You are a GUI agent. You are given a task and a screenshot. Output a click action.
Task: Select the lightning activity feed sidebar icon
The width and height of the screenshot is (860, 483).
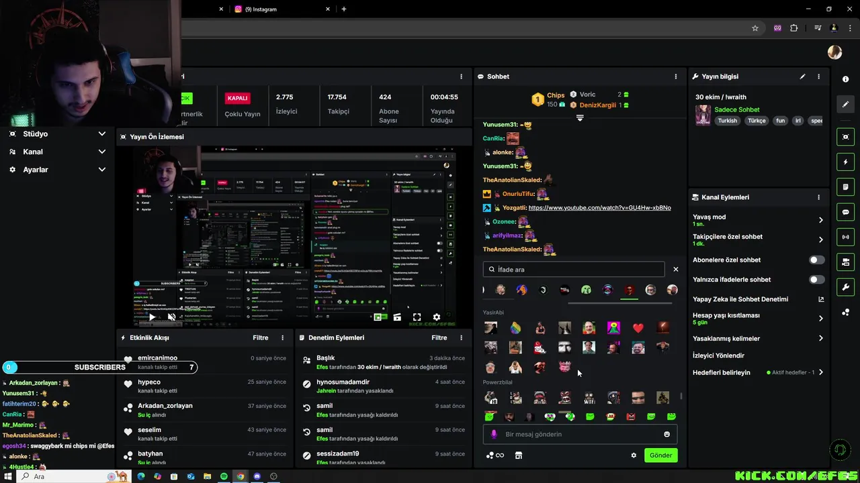pos(845,162)
